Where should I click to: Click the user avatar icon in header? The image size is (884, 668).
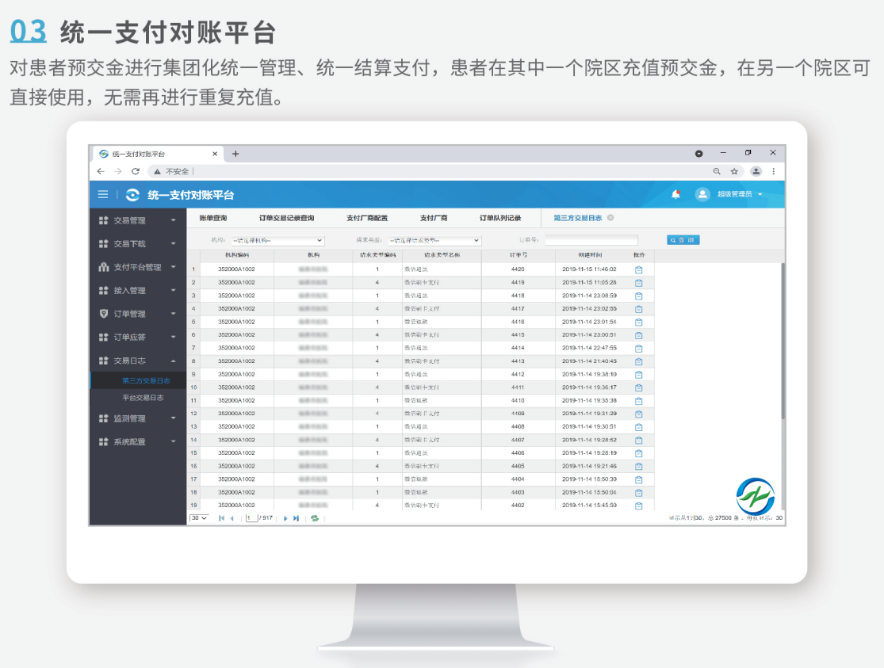(x=702, y=194)
